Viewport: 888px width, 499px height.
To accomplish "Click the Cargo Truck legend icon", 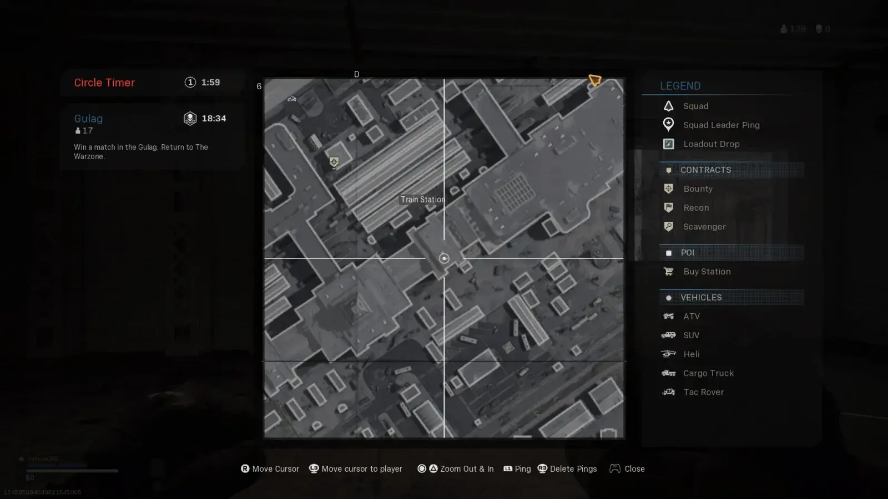I will click(669, 373).
